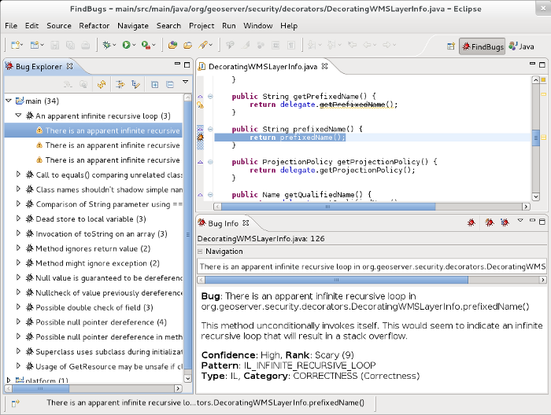551x415 pixels.
Task: Click the Collapse All icon in Bug Explorer
Action: pos(170,85)
